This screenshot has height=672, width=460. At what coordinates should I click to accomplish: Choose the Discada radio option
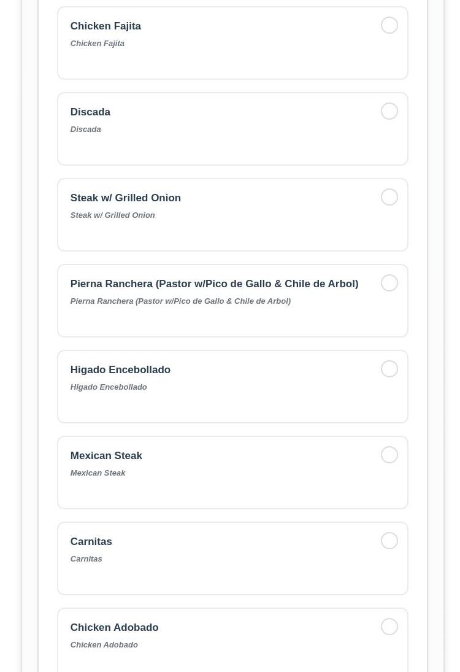click(x=389, y=111)
